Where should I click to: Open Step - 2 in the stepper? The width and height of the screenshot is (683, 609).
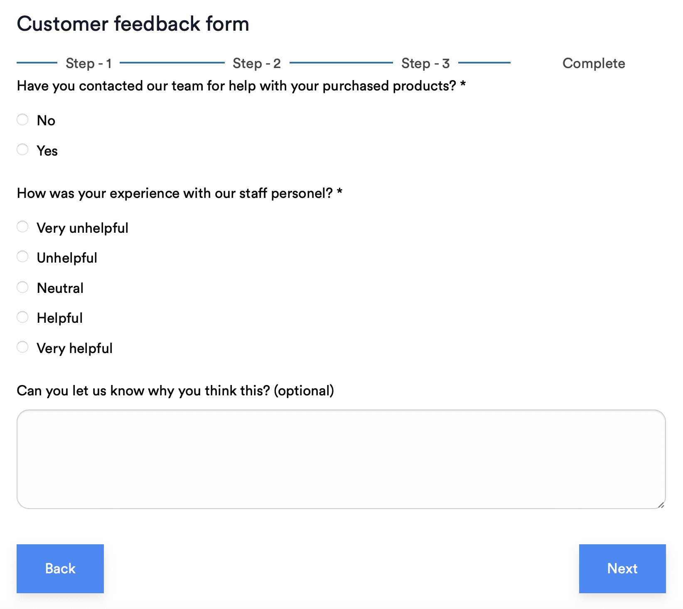click(x=256, y=63)
